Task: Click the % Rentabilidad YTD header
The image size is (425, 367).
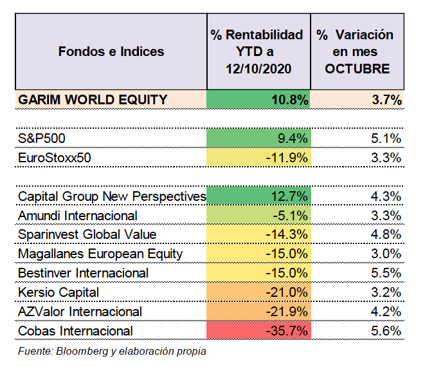Action: pyautogui.click(x=258, y=52)
